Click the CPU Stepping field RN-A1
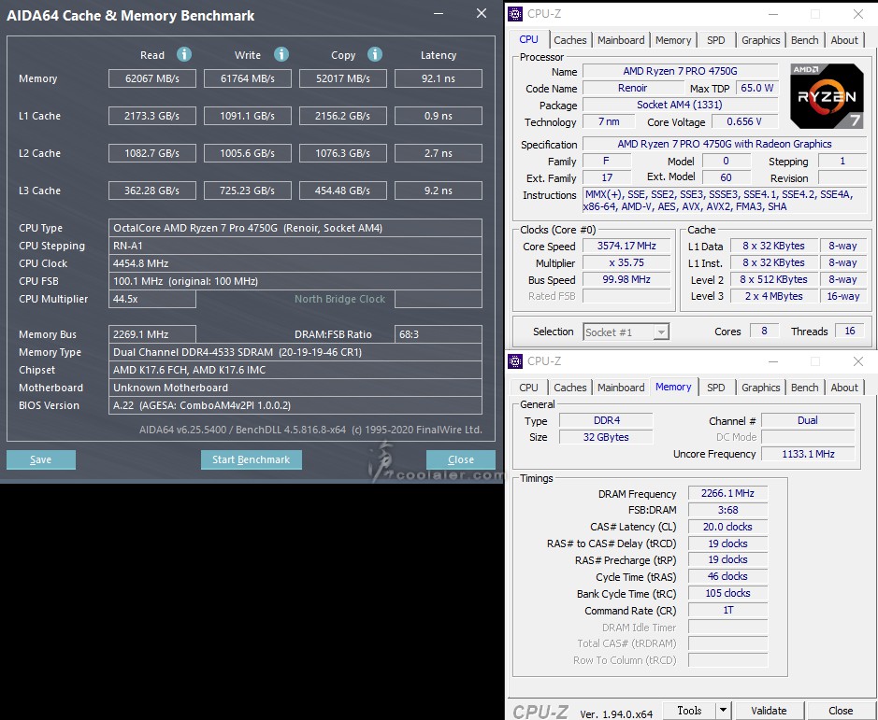The image size is (878, 720). 295,246
